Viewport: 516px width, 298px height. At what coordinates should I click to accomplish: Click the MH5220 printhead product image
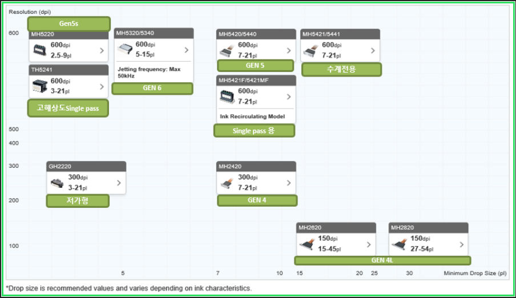pos(41,50)
